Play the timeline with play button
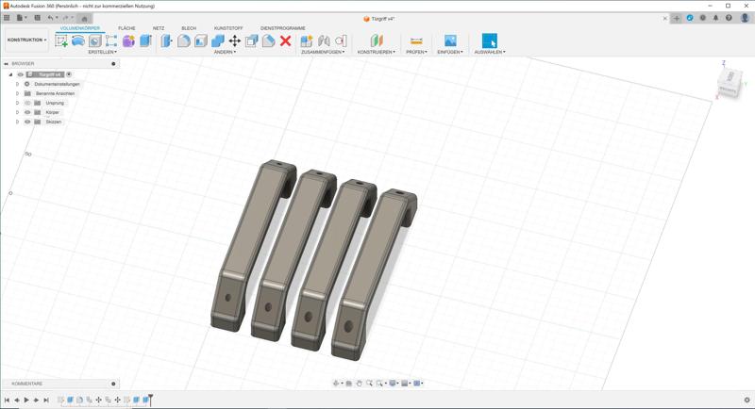 (x=26, y=400)
